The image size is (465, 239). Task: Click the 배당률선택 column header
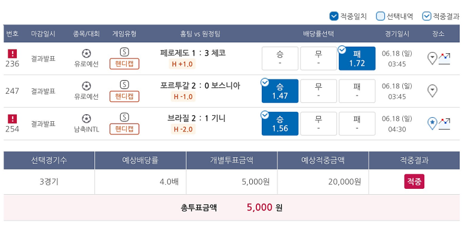pyautogui.click(x=319, y=34)
